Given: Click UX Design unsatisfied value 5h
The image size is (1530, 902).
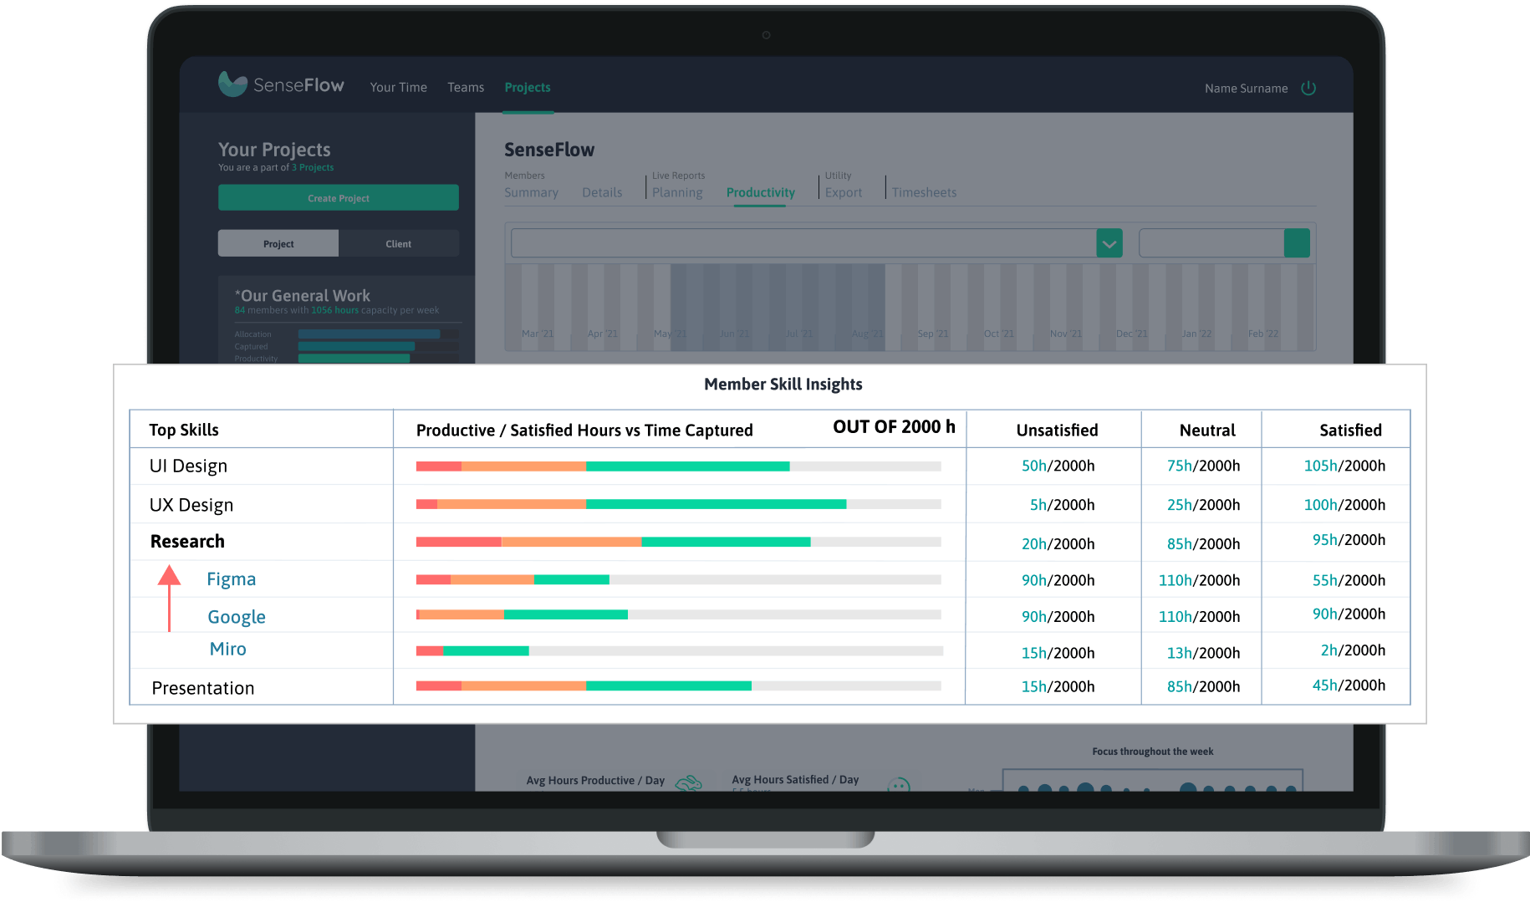Looking at the screenshot, I should [x=1038, y=505].
